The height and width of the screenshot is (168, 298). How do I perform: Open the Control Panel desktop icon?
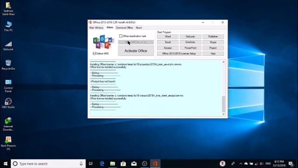pos(8,86)
